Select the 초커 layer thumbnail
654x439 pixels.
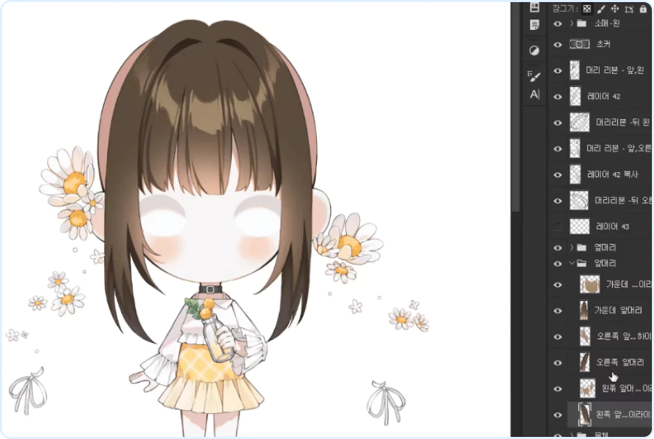click(579, 44)
